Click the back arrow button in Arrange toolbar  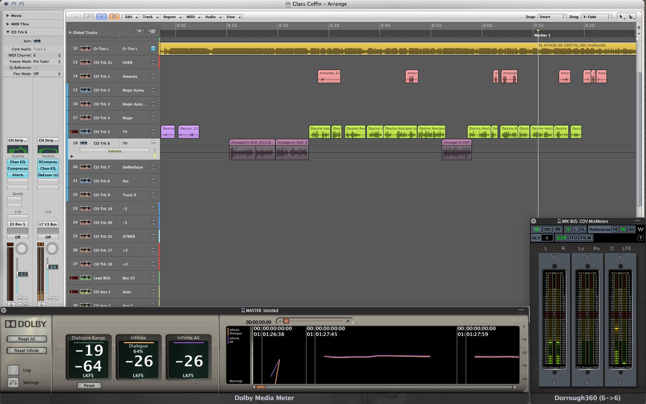point(76,17)
